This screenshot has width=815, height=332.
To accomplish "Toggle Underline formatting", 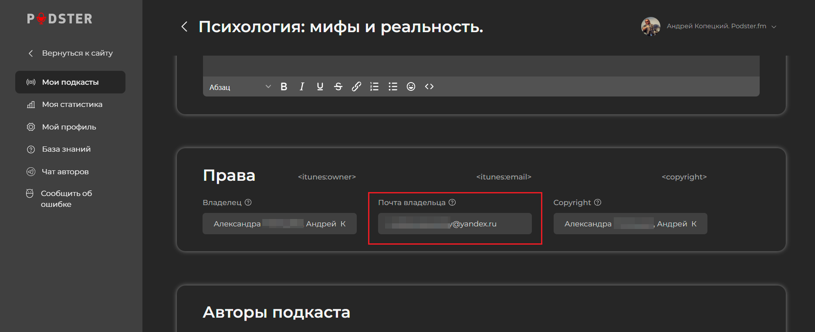I will pos(320,86).
